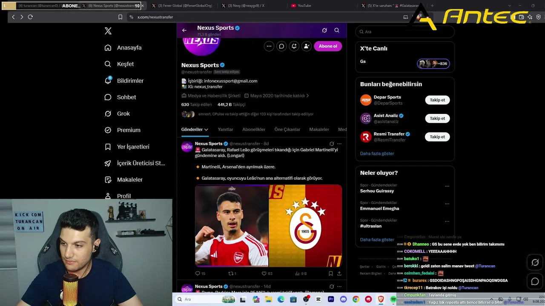Follow Asist Analiz with Takip et

(437, 119)
